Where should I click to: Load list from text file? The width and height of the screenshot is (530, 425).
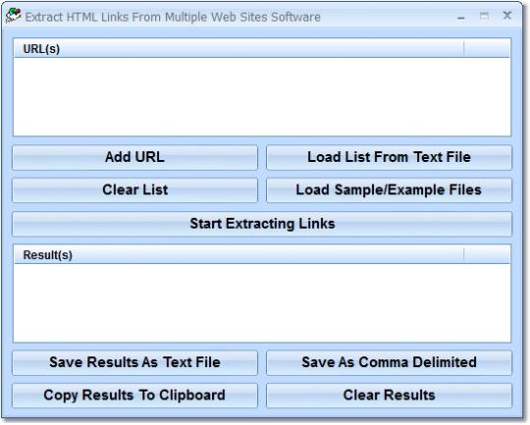pyautogui.click(x=389, y=157)
